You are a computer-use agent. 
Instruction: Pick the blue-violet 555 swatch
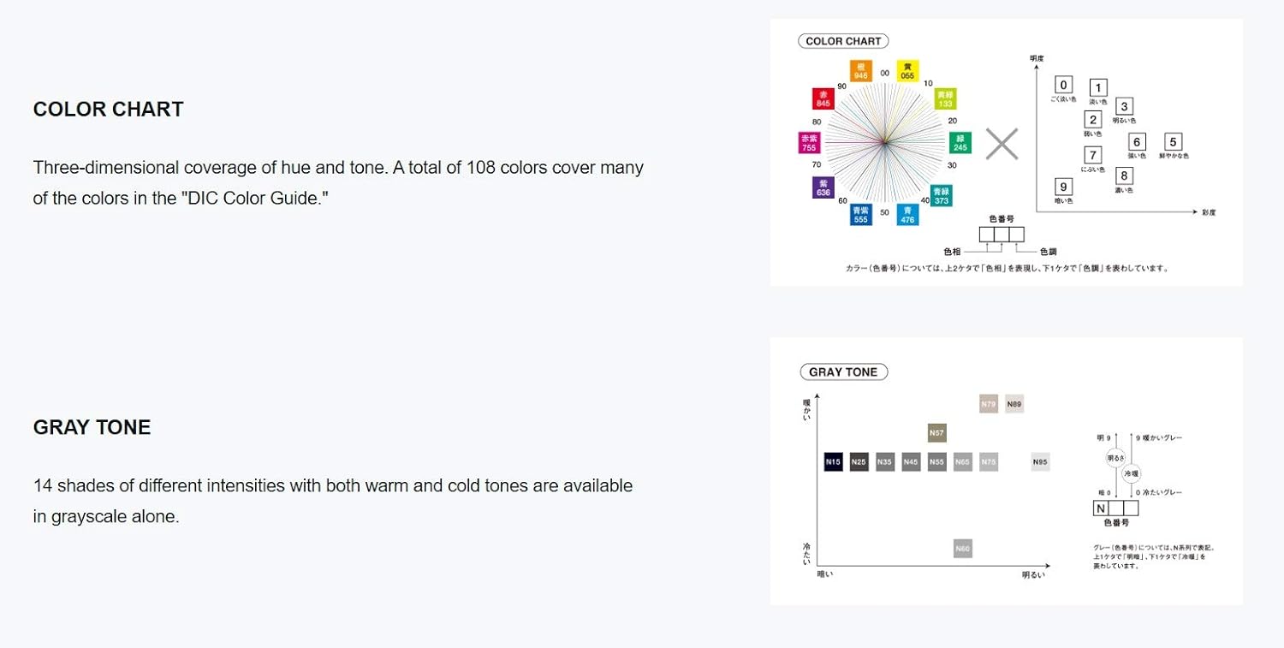(x=861, y=215)
